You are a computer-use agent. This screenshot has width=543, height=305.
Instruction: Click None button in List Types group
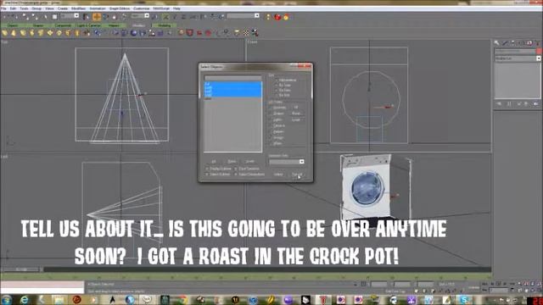coord(296,114)
